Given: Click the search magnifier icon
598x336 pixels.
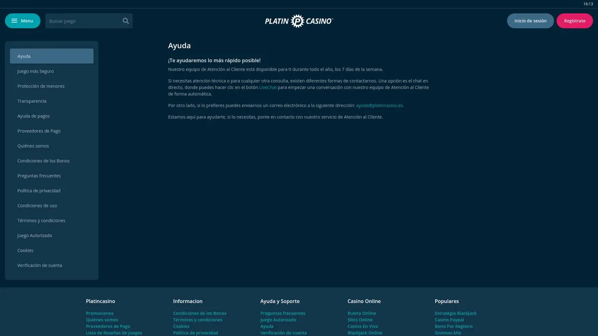Looking at the screenshot, I should [125, 21].
